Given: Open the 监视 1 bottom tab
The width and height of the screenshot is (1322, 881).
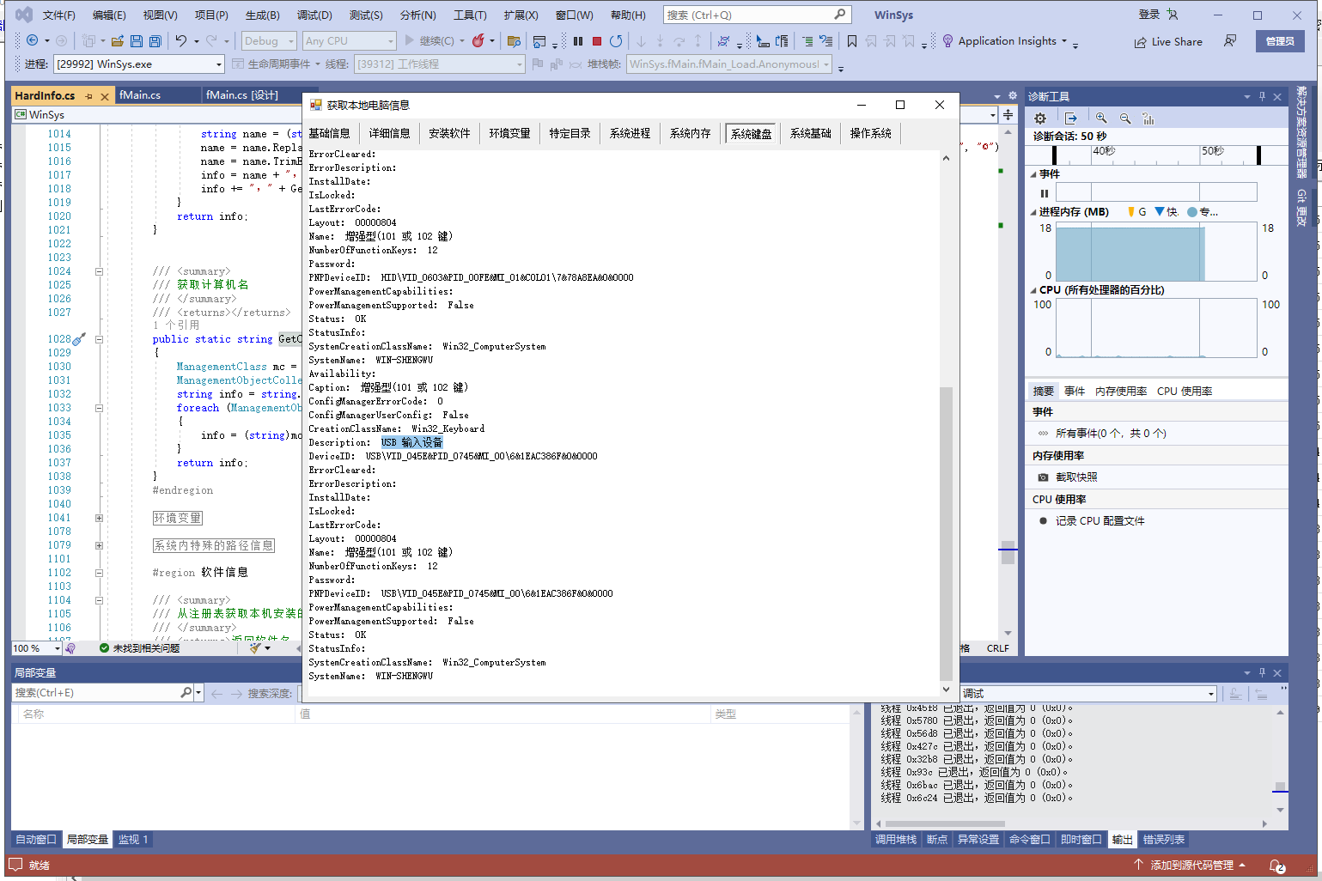Looking at the screenshot, I should [x=133, y=840].
